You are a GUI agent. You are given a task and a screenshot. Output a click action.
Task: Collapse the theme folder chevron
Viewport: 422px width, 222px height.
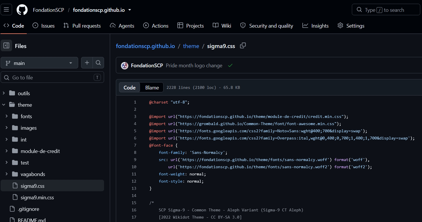[4, 105]
